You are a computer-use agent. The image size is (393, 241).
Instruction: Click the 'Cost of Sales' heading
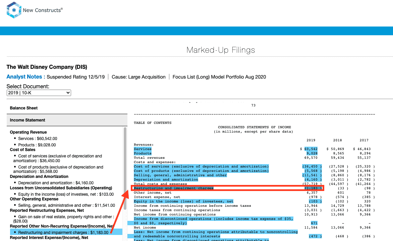(x=22, y=150)
